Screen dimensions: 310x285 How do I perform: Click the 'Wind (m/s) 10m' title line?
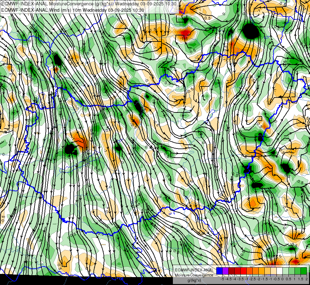pos(73,10)
